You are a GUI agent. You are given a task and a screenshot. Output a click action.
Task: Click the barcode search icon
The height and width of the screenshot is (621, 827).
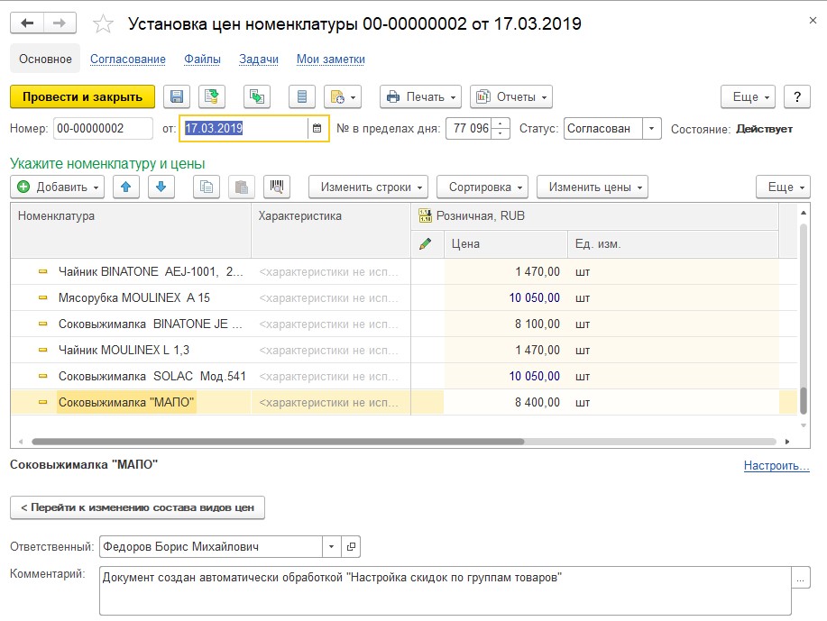277,187
